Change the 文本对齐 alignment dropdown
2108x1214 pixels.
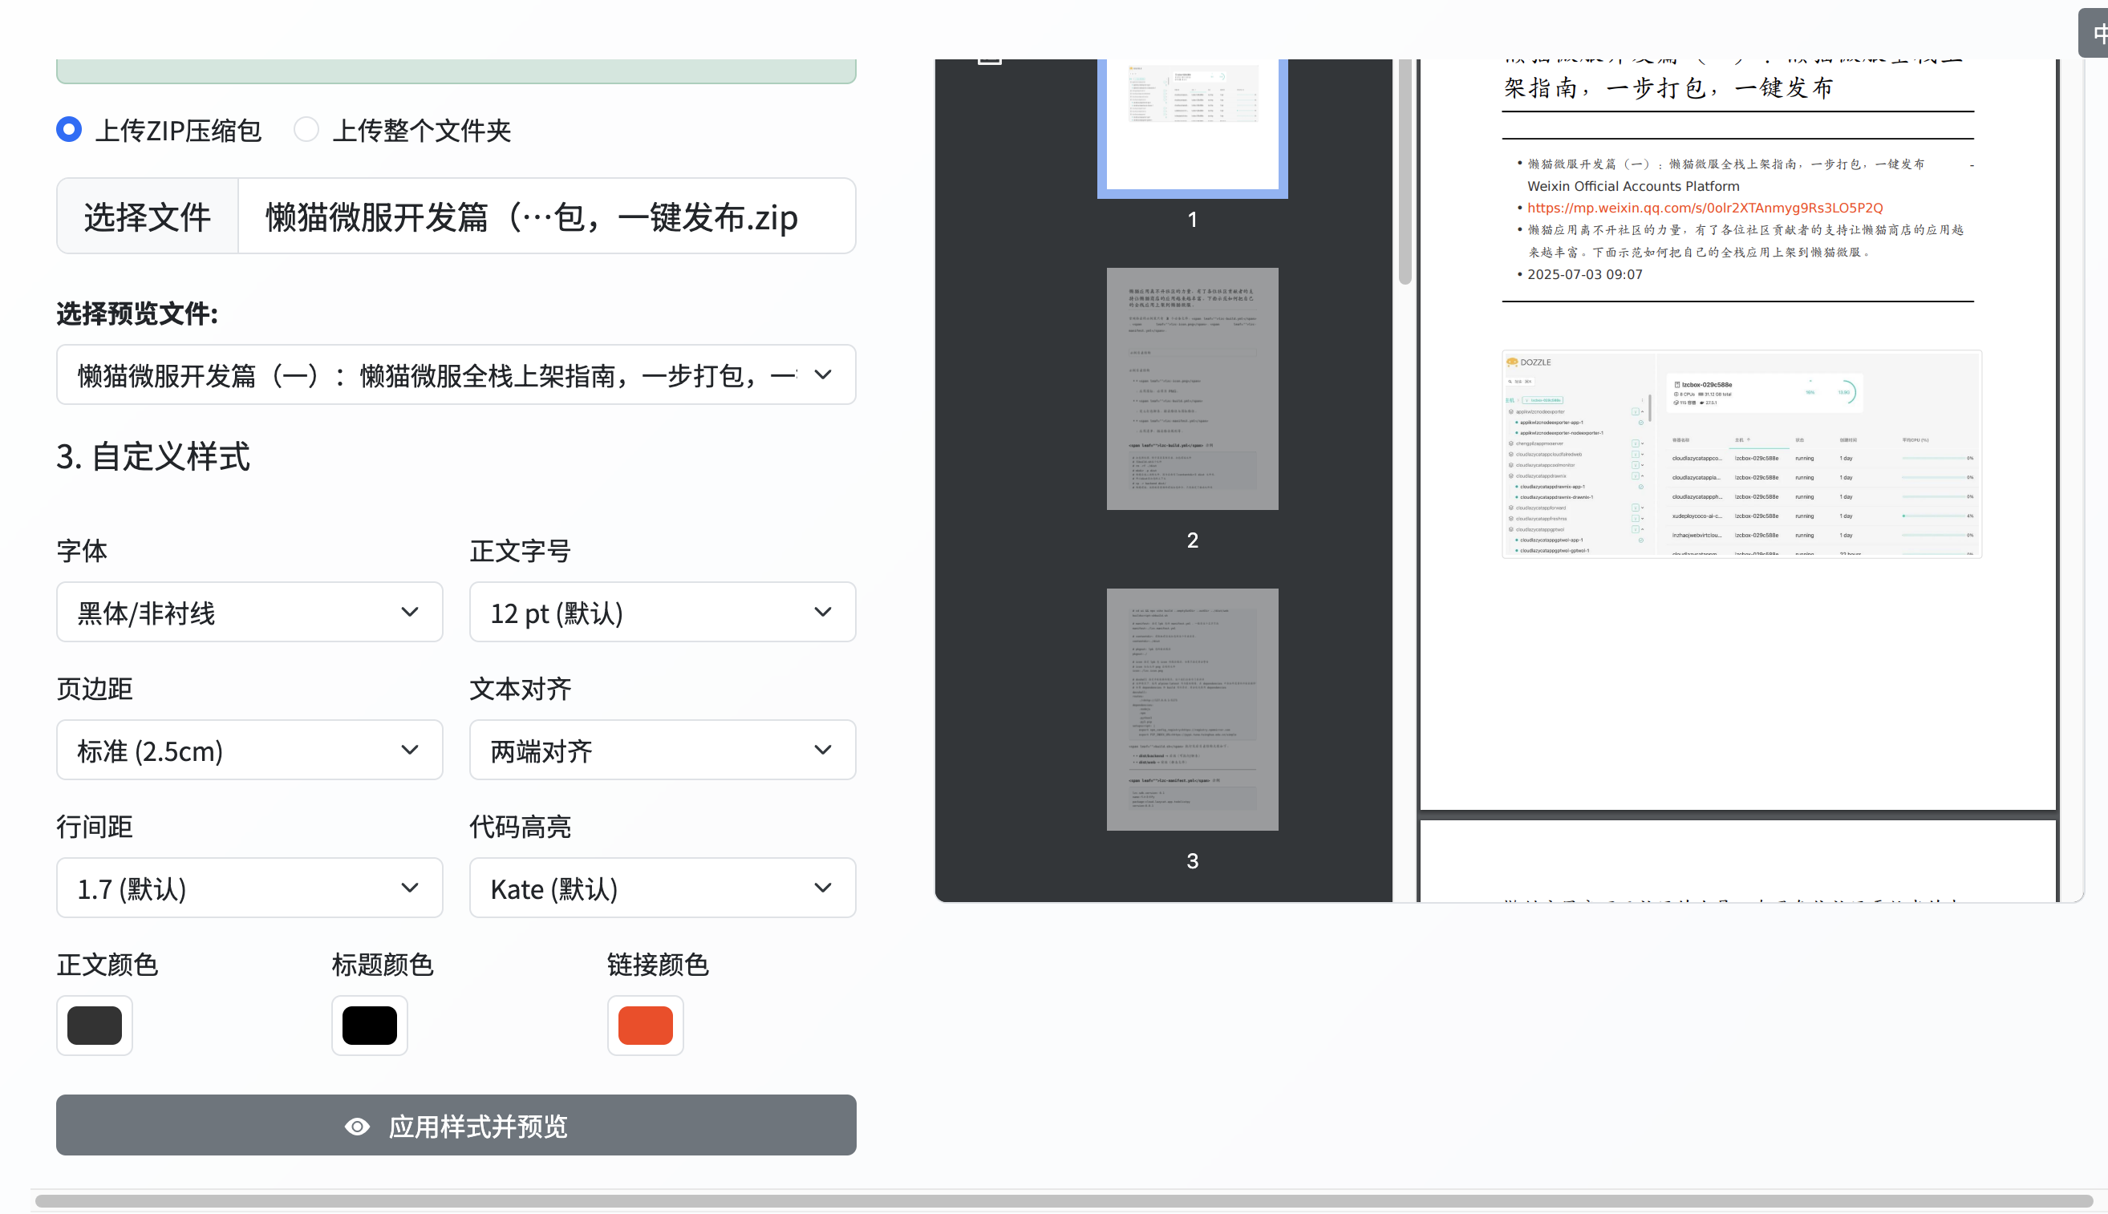click(x=663, y=750)
